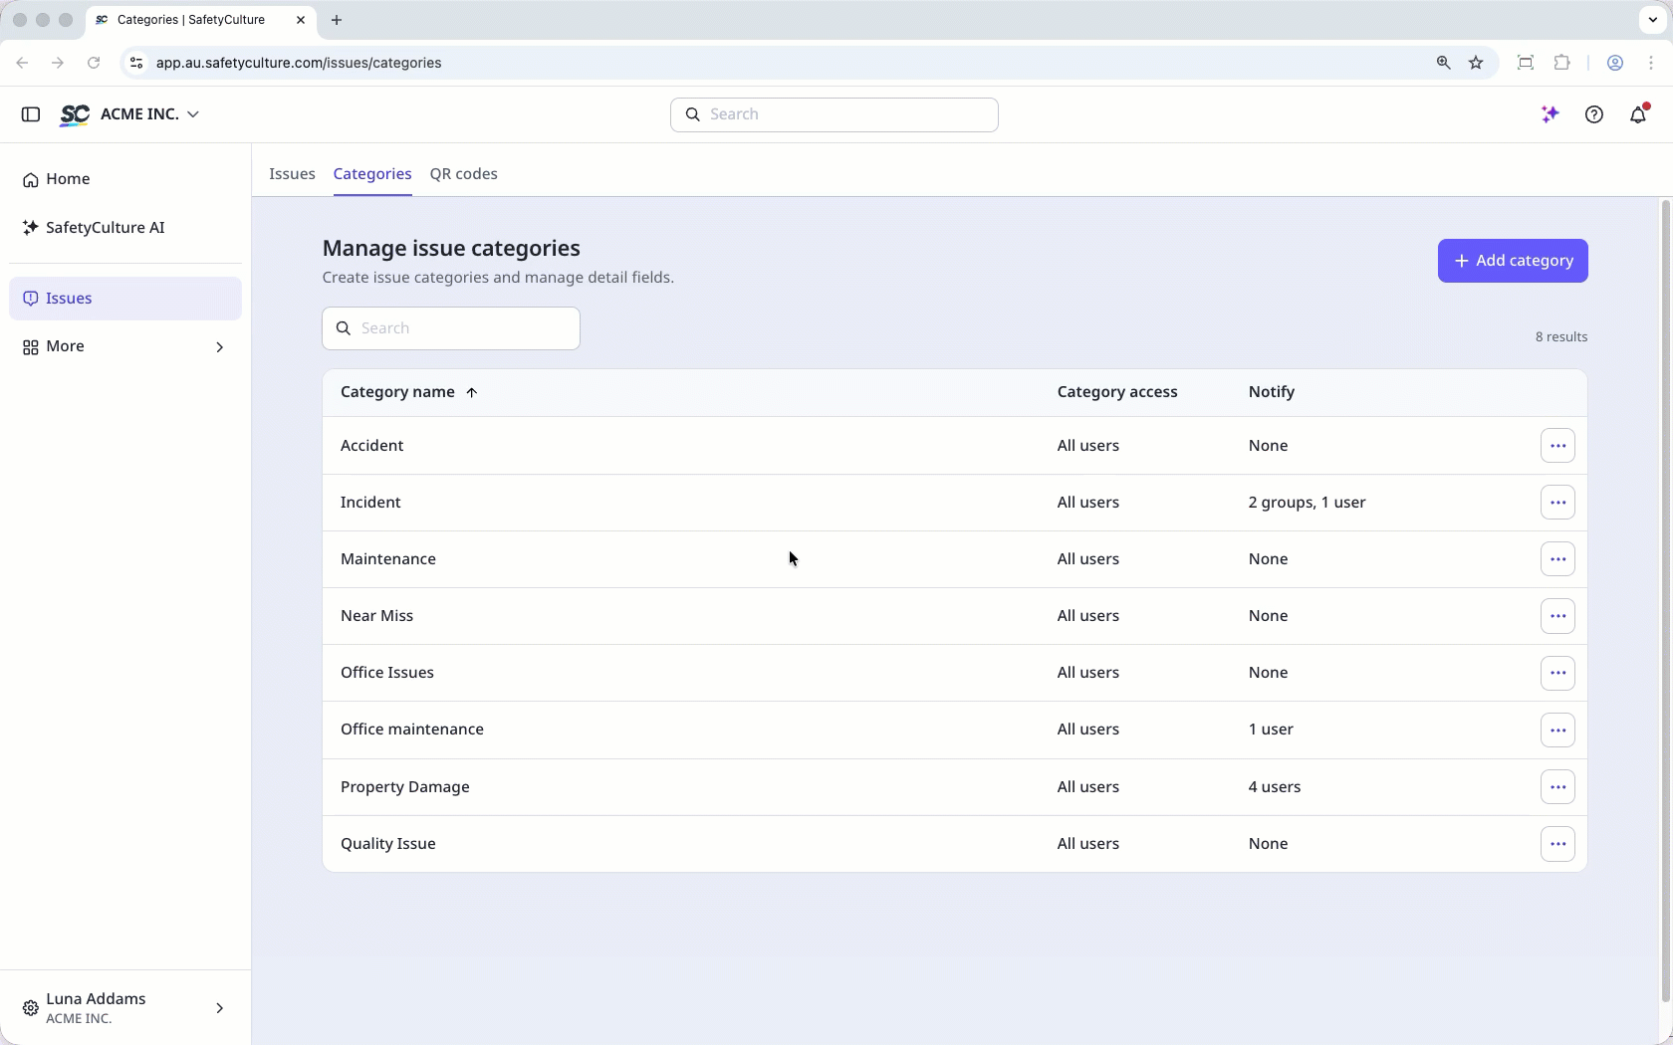Click the SafetyCulture SC logo
Screen dimensions: 1673x1045
pyautogui.click(x=75, y=114)
